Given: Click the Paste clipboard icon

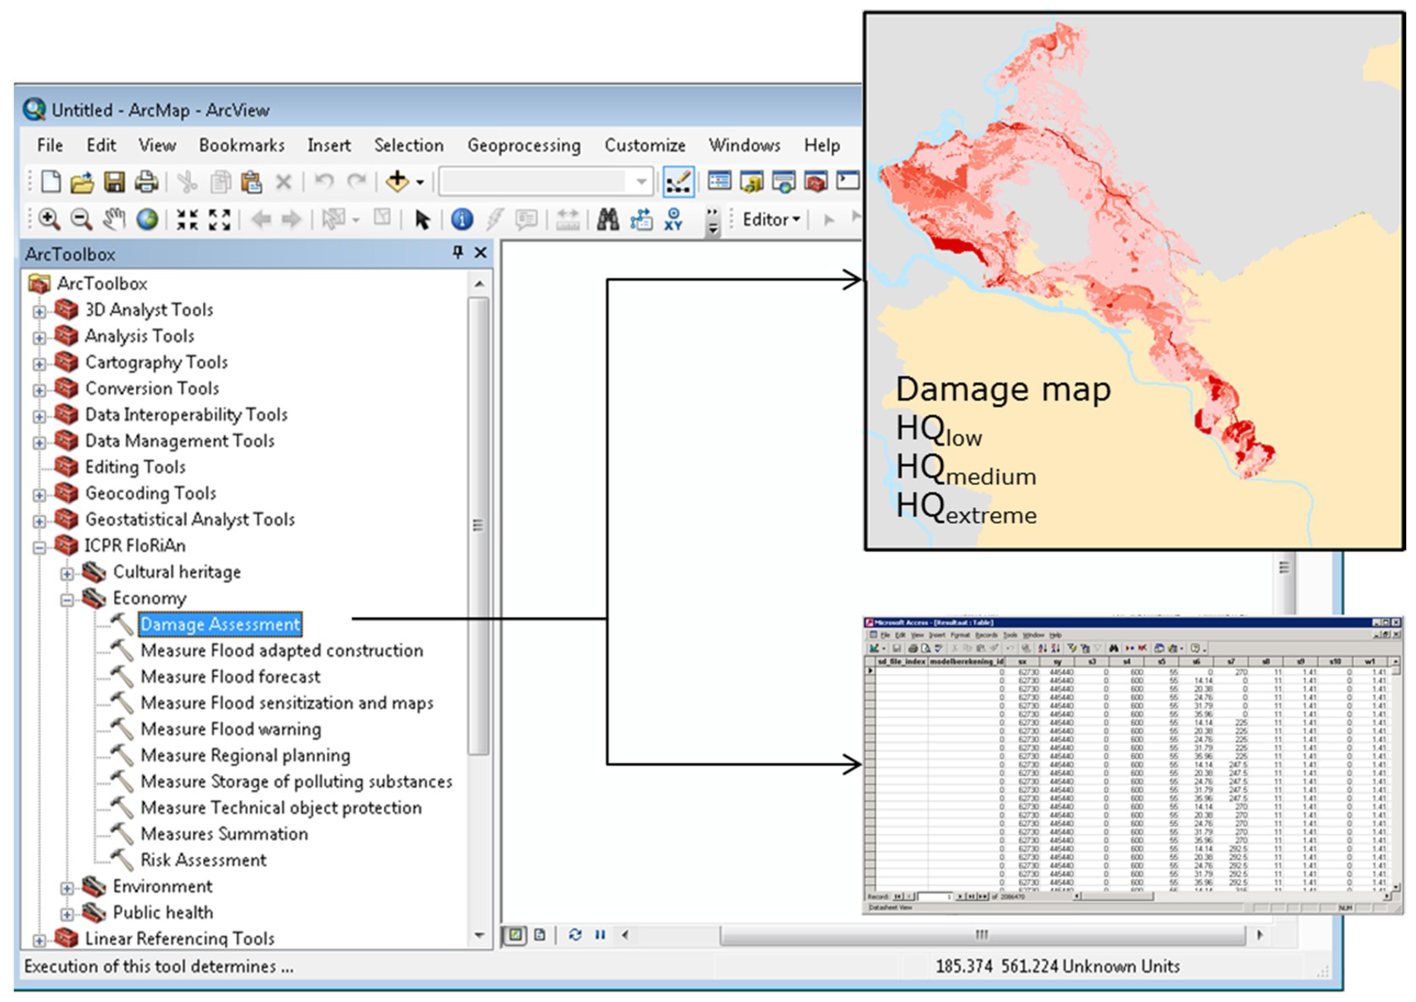Looking at the screenshot, I should 252,183.
